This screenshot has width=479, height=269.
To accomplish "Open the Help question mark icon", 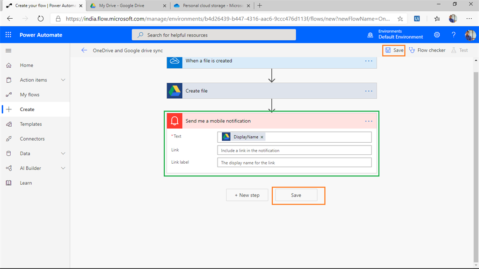I will pos(453,35).
